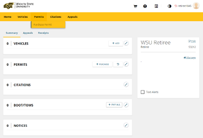Click the Purchase permit button
203x138 pixels.
(103, 64)
